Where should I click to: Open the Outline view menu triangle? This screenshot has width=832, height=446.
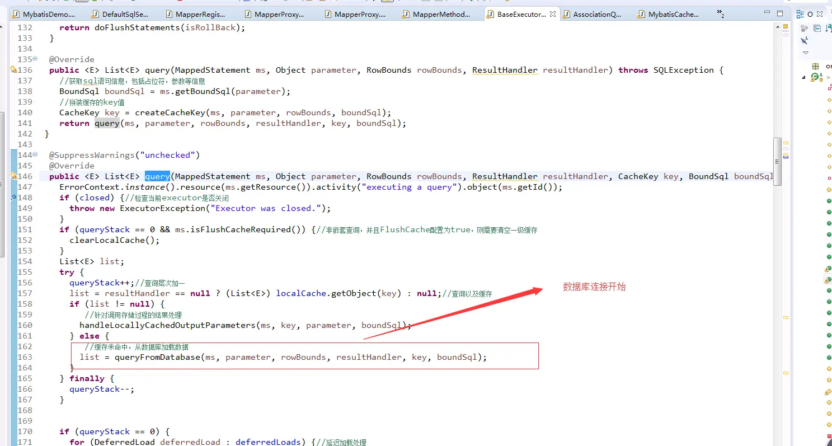coord(806,53)
